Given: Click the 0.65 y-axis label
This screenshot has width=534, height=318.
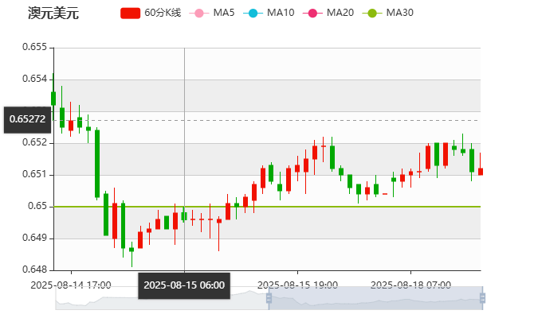Looking at the screenshot, I should [x=37, y=206].
